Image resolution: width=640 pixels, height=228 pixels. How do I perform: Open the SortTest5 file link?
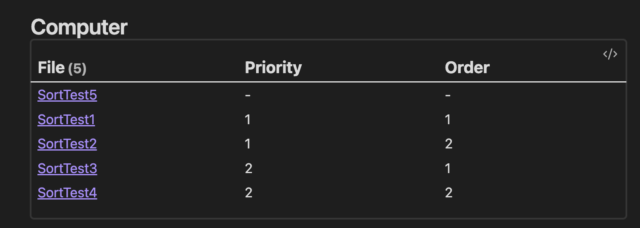(x=67, y=95)
